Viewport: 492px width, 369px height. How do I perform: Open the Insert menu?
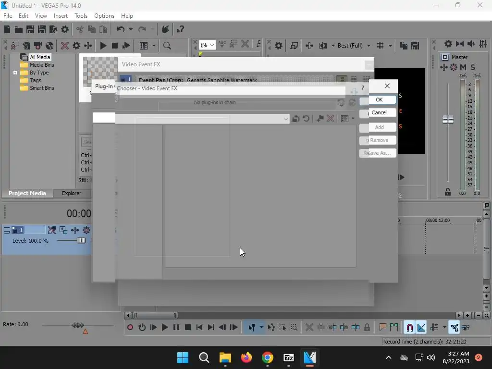pos(61,16)
